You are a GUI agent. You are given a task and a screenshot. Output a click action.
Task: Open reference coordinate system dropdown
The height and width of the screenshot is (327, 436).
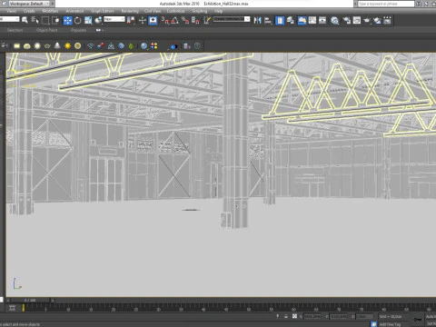(x=114, y=19)
